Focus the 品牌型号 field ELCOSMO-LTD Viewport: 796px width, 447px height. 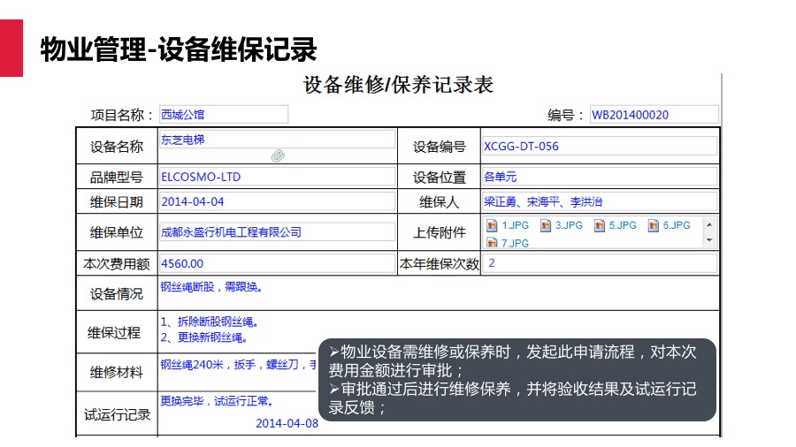coord(276,177)
